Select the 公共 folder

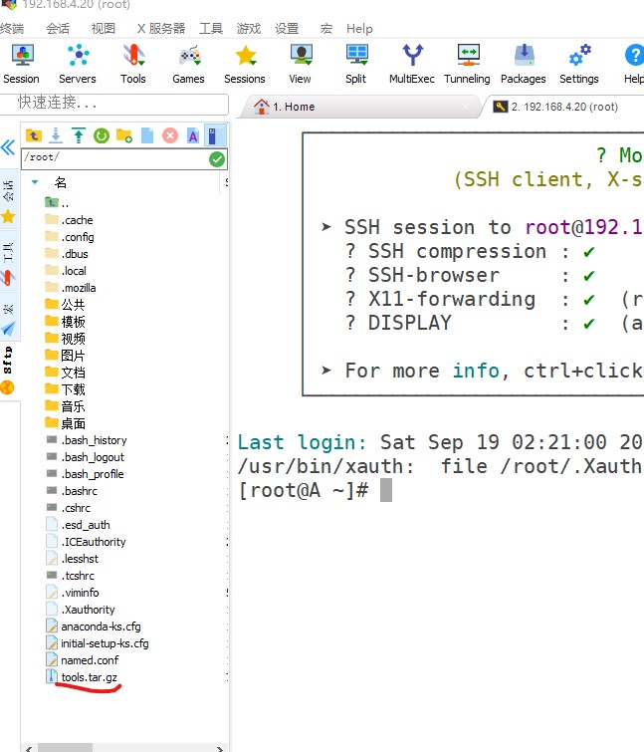[65, 305]
